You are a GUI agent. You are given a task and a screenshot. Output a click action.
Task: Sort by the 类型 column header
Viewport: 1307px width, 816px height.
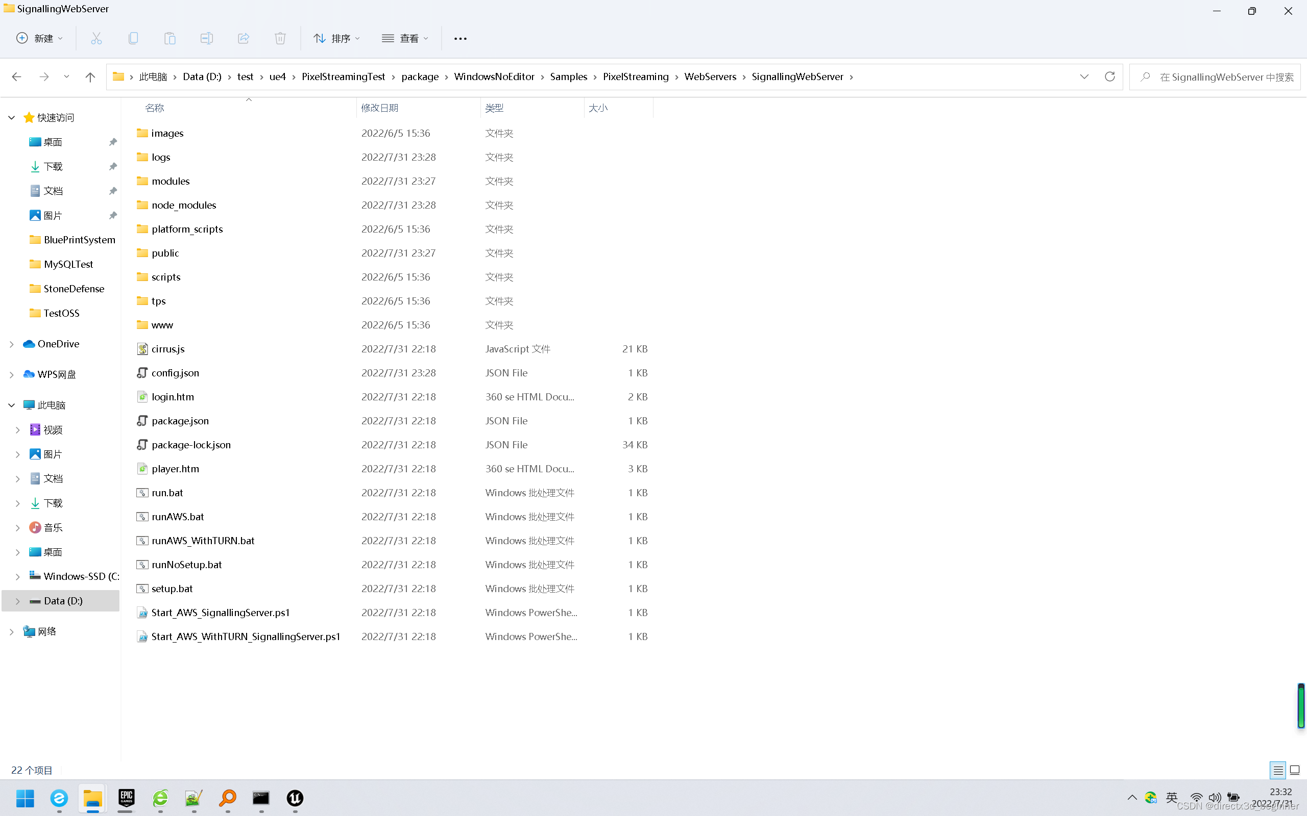tap(494, 108)
